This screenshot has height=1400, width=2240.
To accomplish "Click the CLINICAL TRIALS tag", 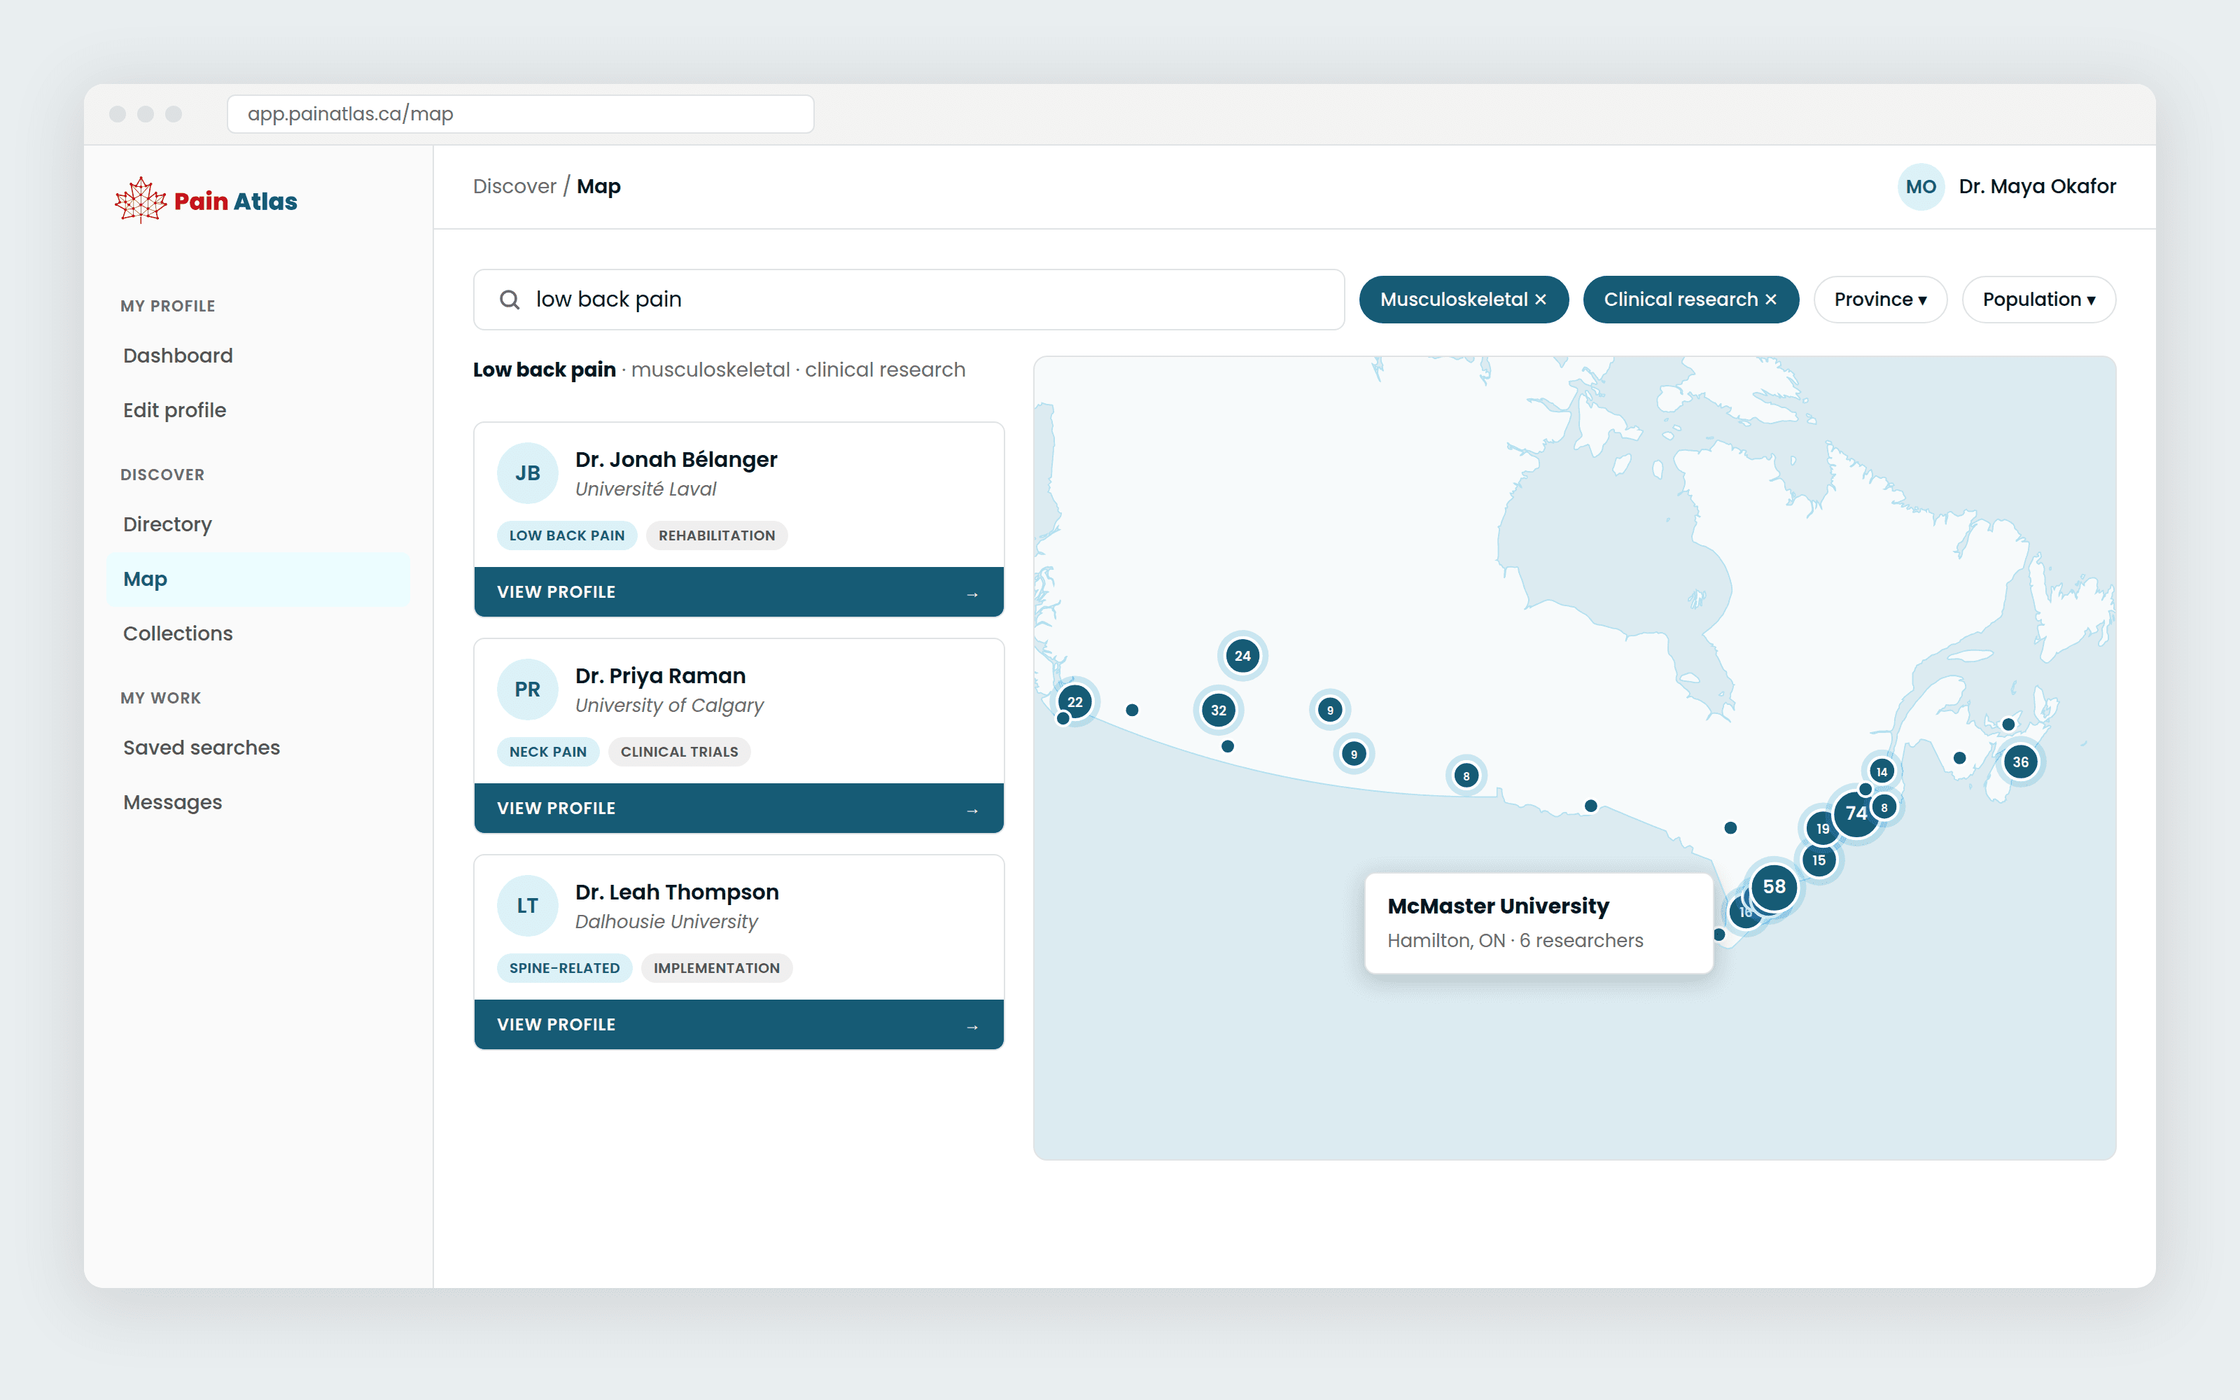I will [x=680, y=752].
